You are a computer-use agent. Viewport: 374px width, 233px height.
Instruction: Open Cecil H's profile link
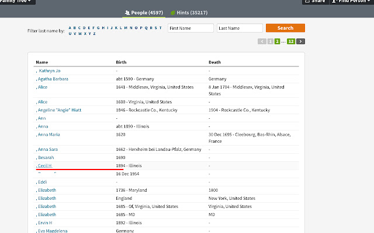pyautogui.click(x=45, y=165)
